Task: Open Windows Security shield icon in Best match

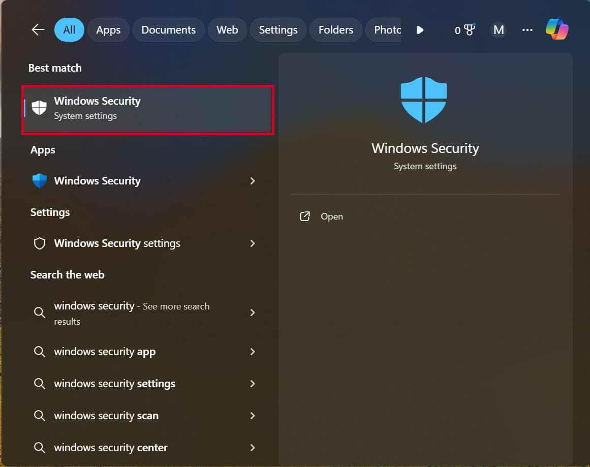Action: coord(39,107)
